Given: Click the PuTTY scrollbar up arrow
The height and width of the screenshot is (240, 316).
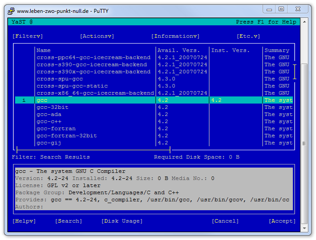Looking at the screenshot, I should (304, 22).
